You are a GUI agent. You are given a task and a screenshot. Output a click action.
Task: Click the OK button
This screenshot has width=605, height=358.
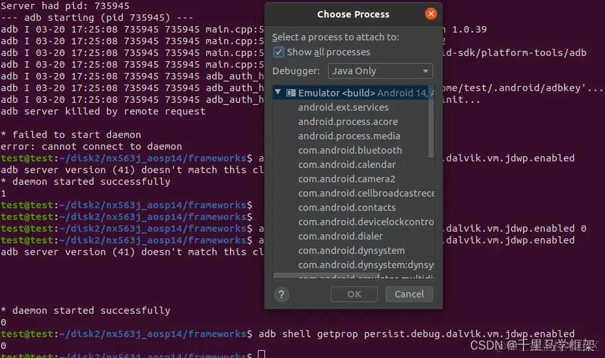tap(354, 294)
